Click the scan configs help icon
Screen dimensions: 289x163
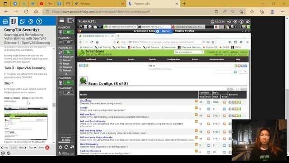(80, 65)
